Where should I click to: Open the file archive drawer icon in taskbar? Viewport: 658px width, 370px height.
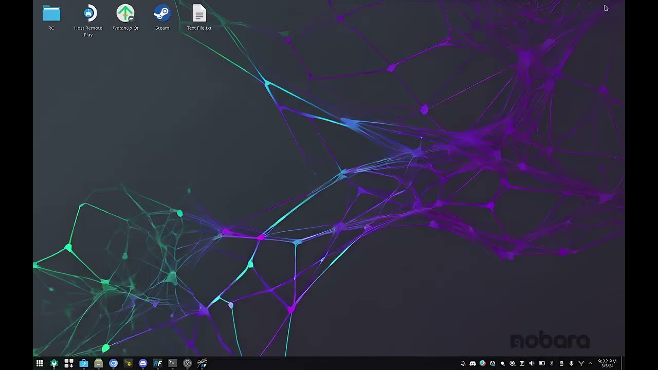99,363
